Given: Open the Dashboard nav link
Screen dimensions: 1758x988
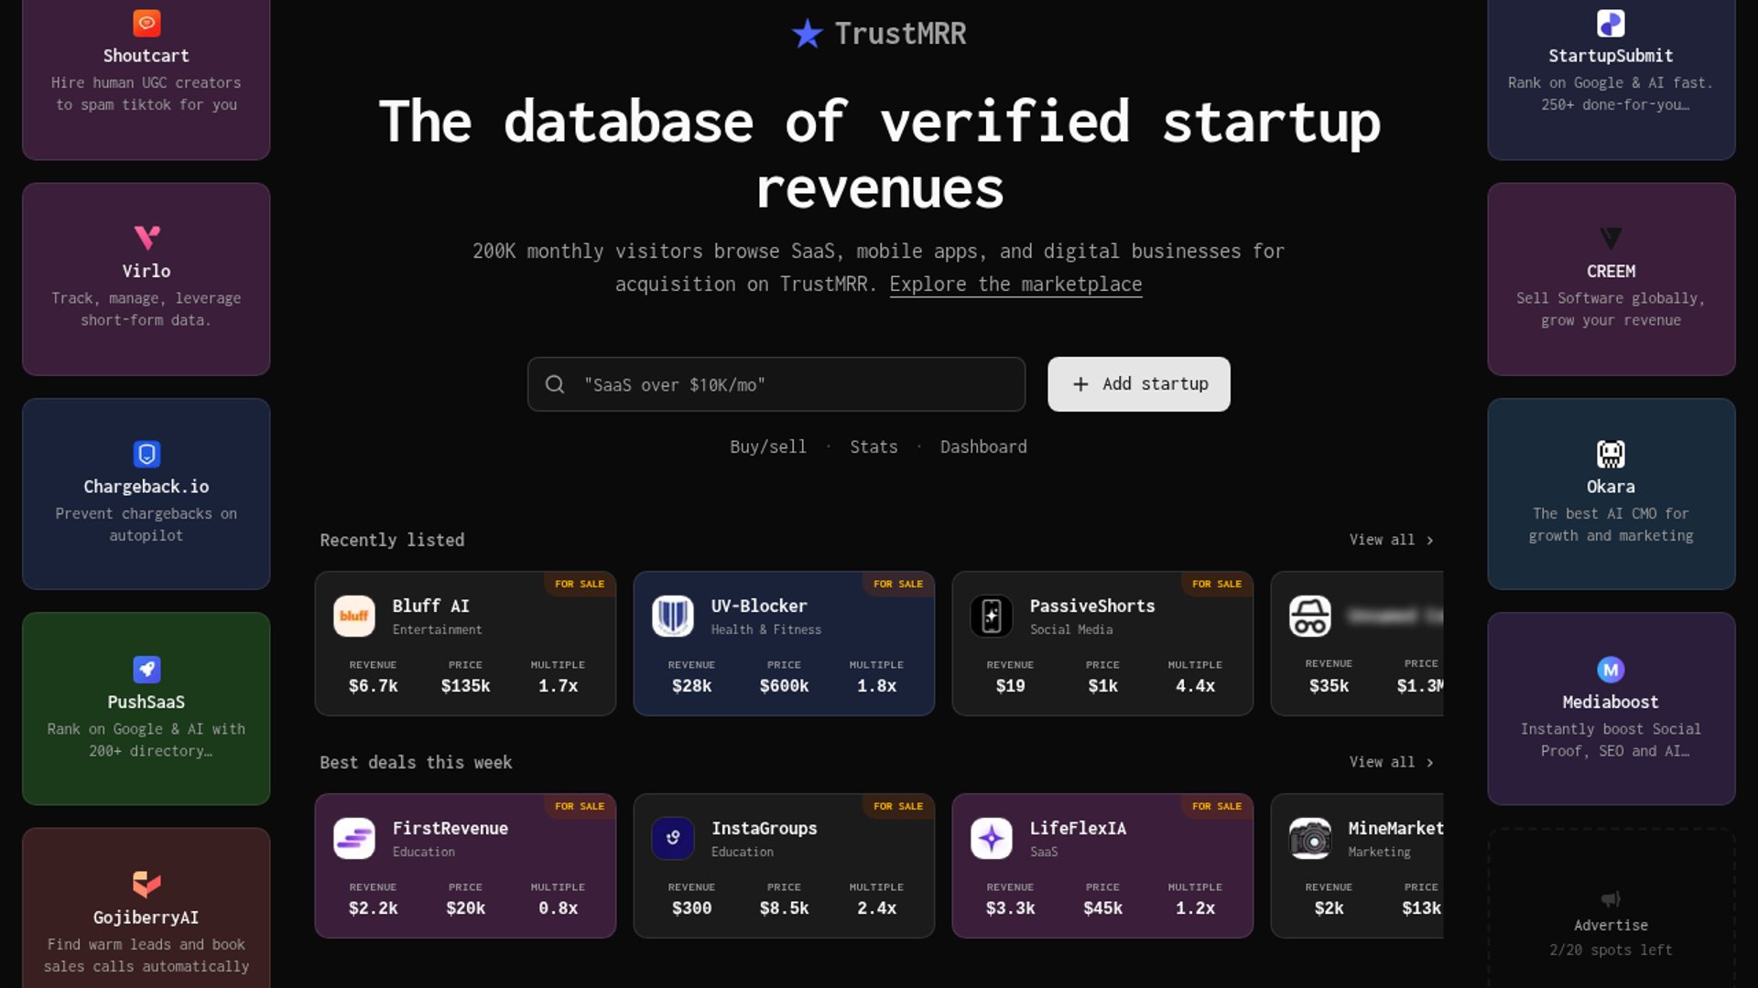Looking at the screenshot, I should (983, 447).
